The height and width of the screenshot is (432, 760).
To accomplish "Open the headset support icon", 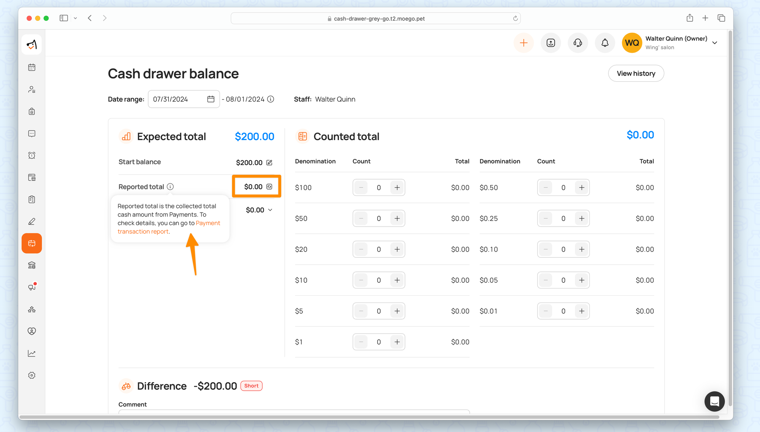I will point(578,43).
